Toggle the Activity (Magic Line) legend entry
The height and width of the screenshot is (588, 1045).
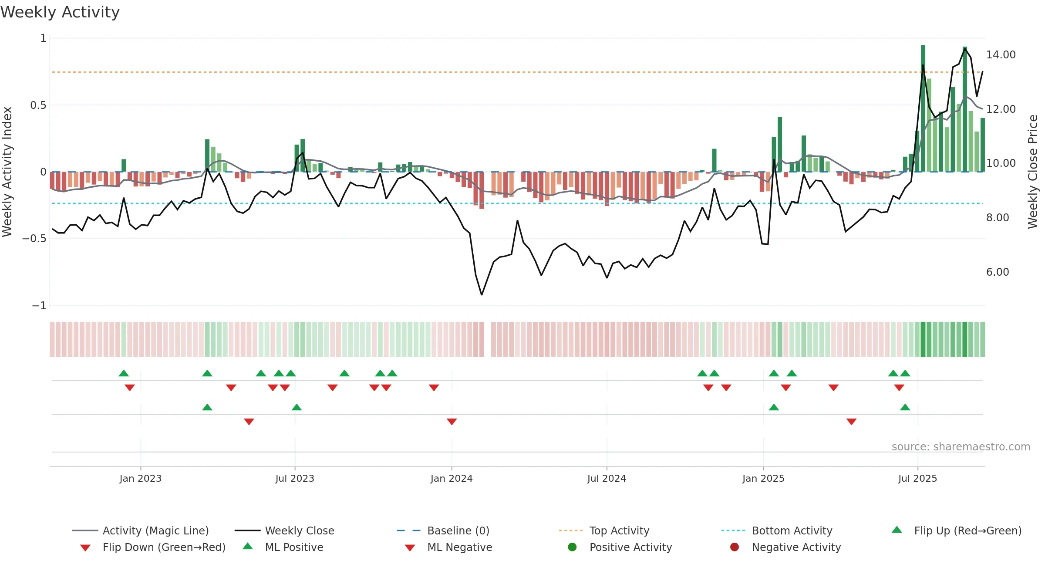pyautogui.click(x=141, y=531)
